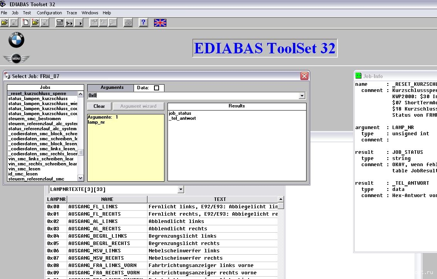Open the Configuration menu

pos(49,13)
